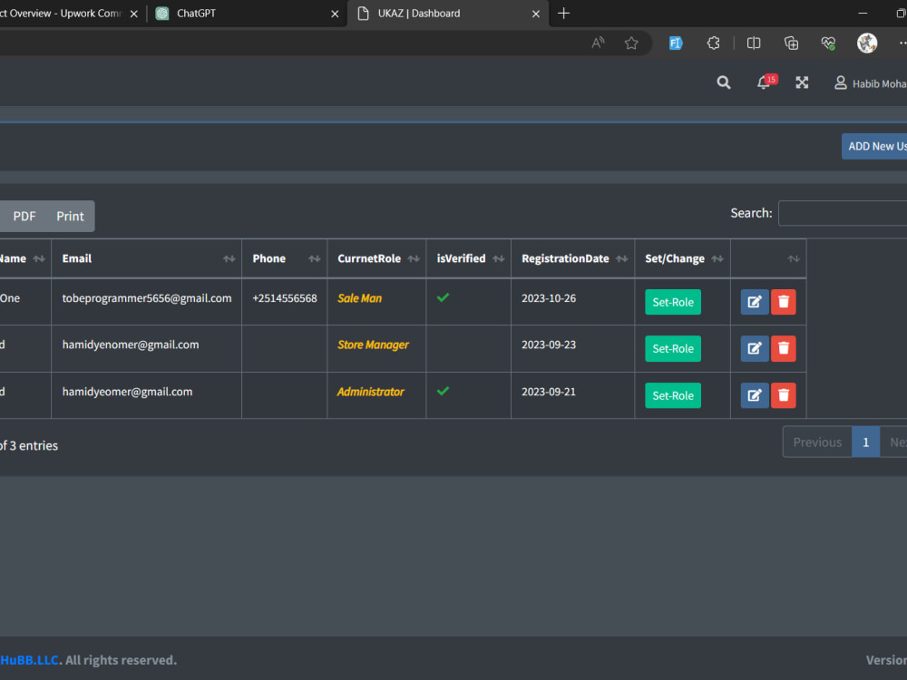Click the ADD New User button
The image size is (907, 680).
[874, 146]
